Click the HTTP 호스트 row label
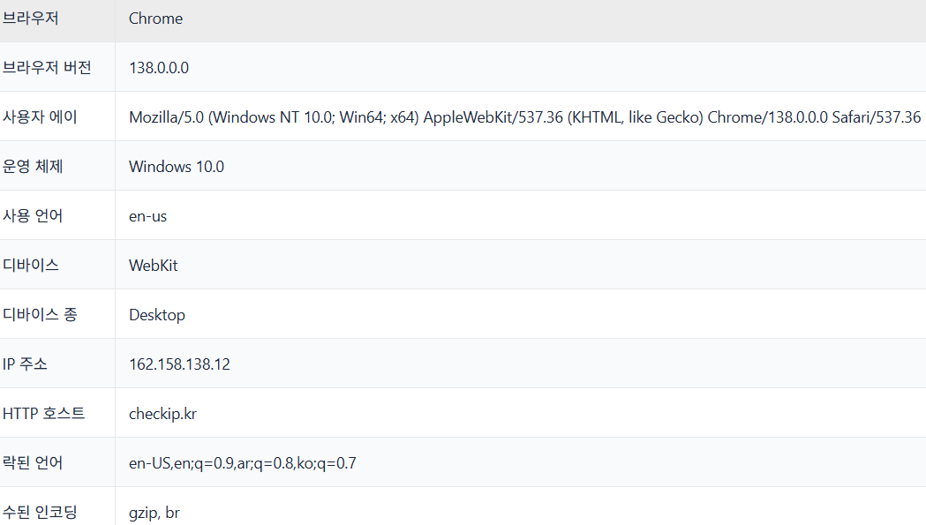The image size is (926, 525). point(44,414)
